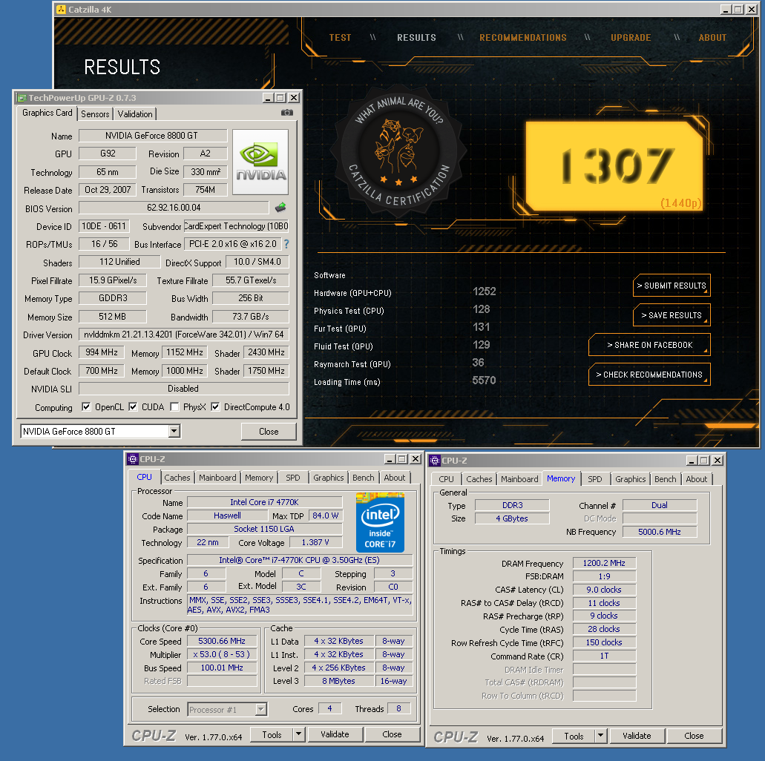This screenshot has width=765, height=761.
Task: Open Catzilla RECOMMENDATIONS menu
Action: point(523,38)
